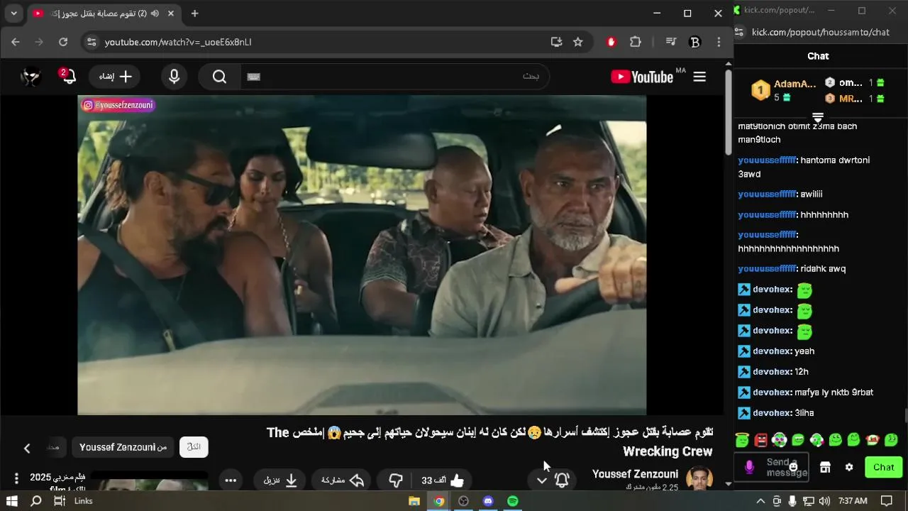Viewport: 908px width, 511px height.
Task: Open the YouTube hamburger guide menu
Action: pyautogui.click(x=699, y=77)
